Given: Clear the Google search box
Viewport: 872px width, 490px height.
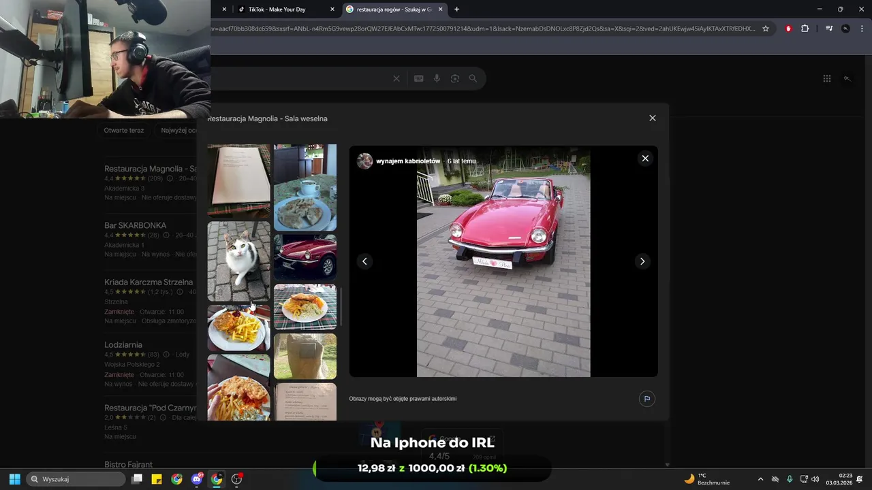Looking at the screenshot, I should (x=396, y=78).
